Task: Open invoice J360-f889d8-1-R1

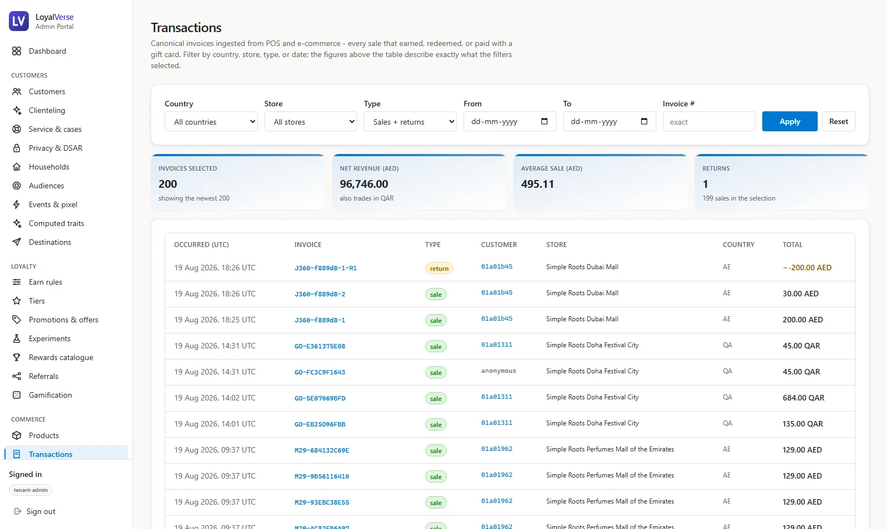Action: 325,268
